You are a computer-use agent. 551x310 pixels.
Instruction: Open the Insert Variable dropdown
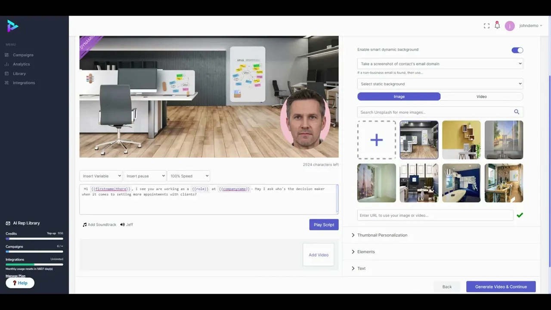101,176
